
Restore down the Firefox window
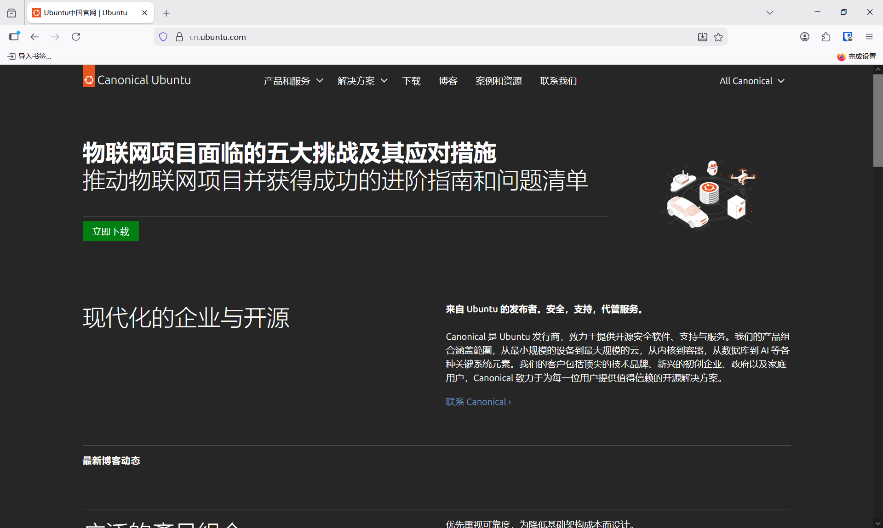tap(843, 12)
